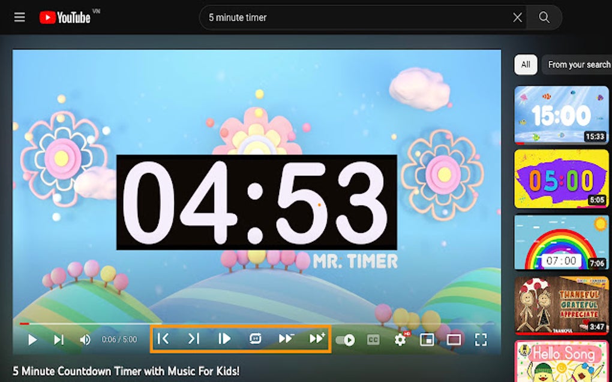
Task: Mute the video with the volume icon
Action: [85, 339]
